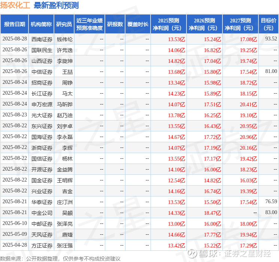Click the date 2025-04-28
279x262 pixels.
point(15,245)
